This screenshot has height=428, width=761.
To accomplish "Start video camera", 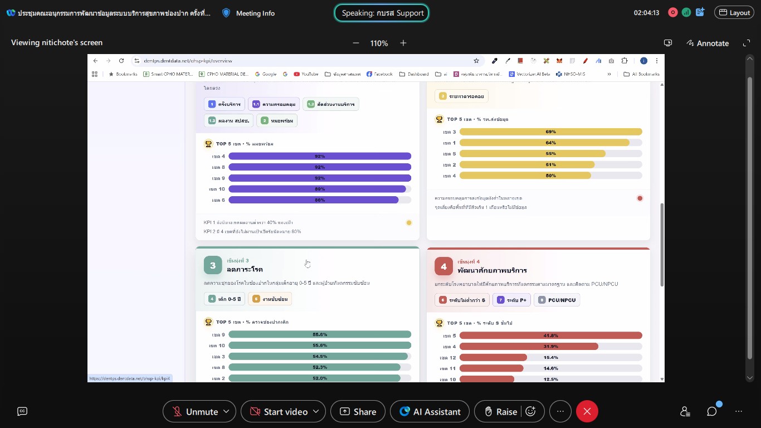I will (279, 412).
